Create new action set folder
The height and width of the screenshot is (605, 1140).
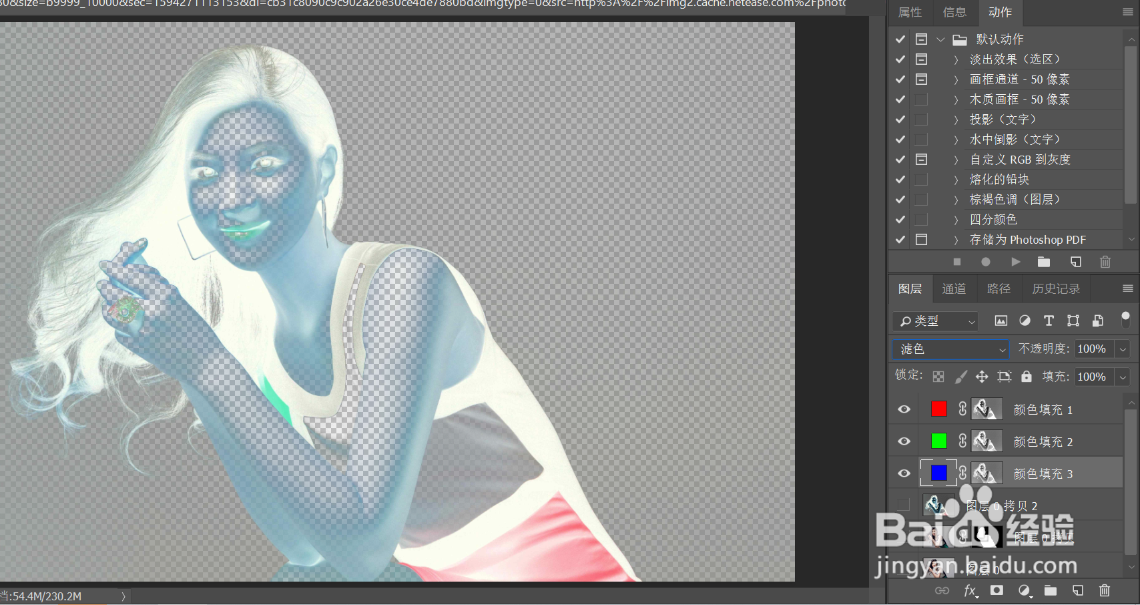1044,262
